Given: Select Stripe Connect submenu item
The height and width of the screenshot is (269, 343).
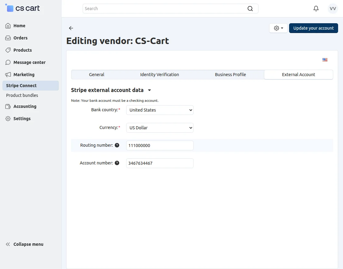Looking at the screenshot, I should 31,86.
